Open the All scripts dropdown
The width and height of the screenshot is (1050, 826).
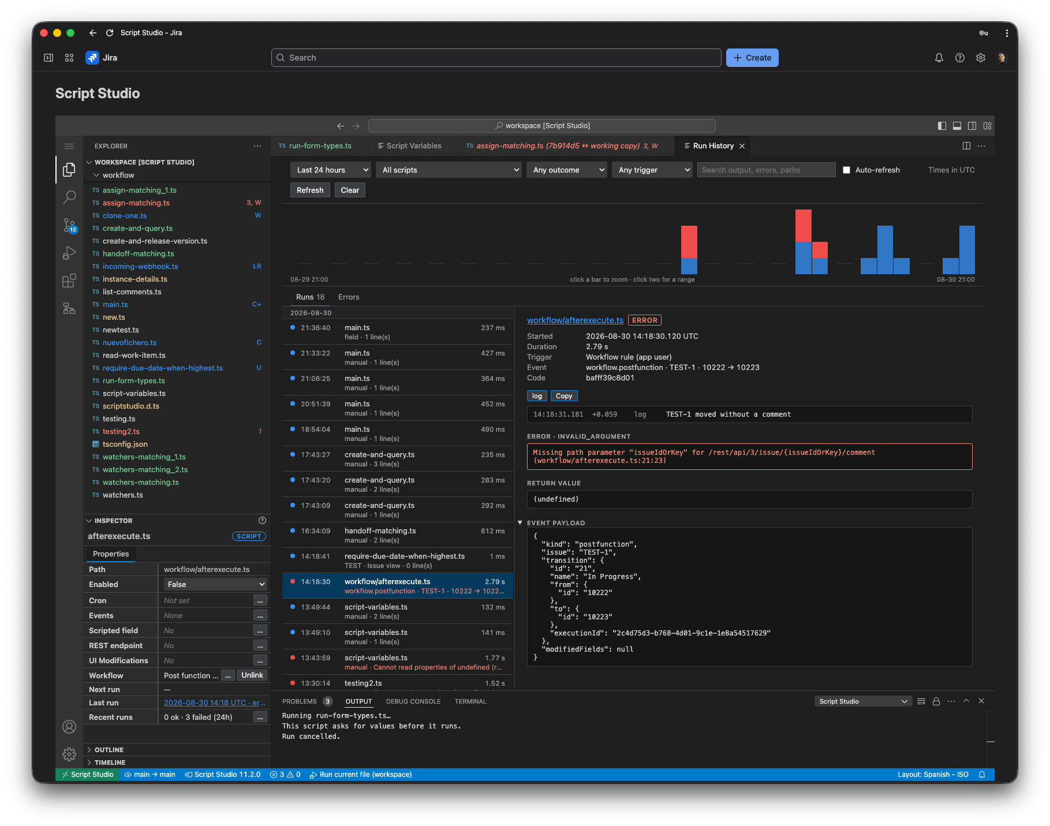coord(449,170)
